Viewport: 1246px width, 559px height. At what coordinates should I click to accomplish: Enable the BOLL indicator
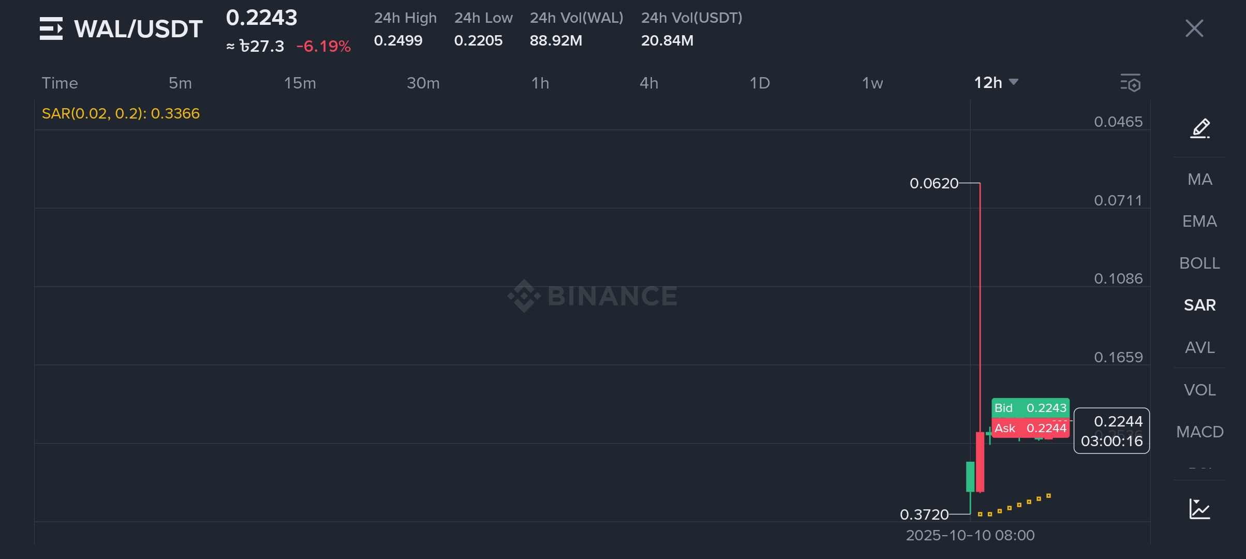1199,263
